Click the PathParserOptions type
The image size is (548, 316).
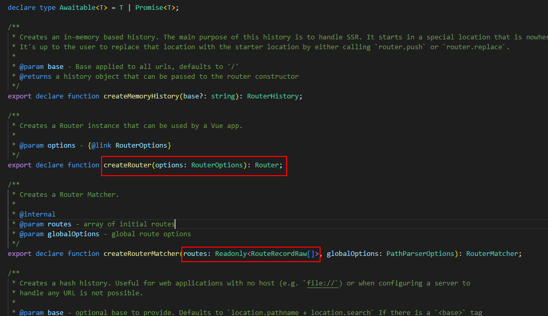click(420, 254)
